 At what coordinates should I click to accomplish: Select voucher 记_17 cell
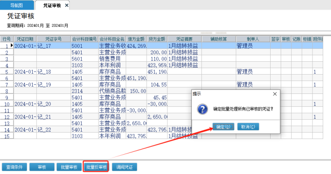(x=53, y=46)
